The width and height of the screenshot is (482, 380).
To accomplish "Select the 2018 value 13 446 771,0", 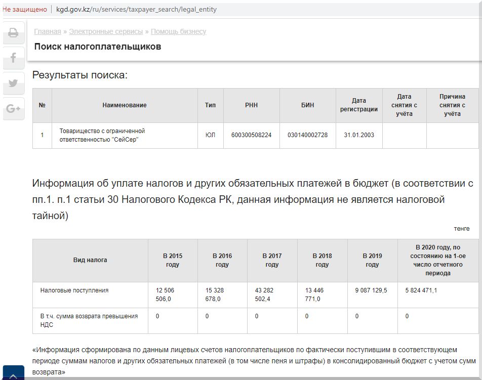I will pos(314,295).
